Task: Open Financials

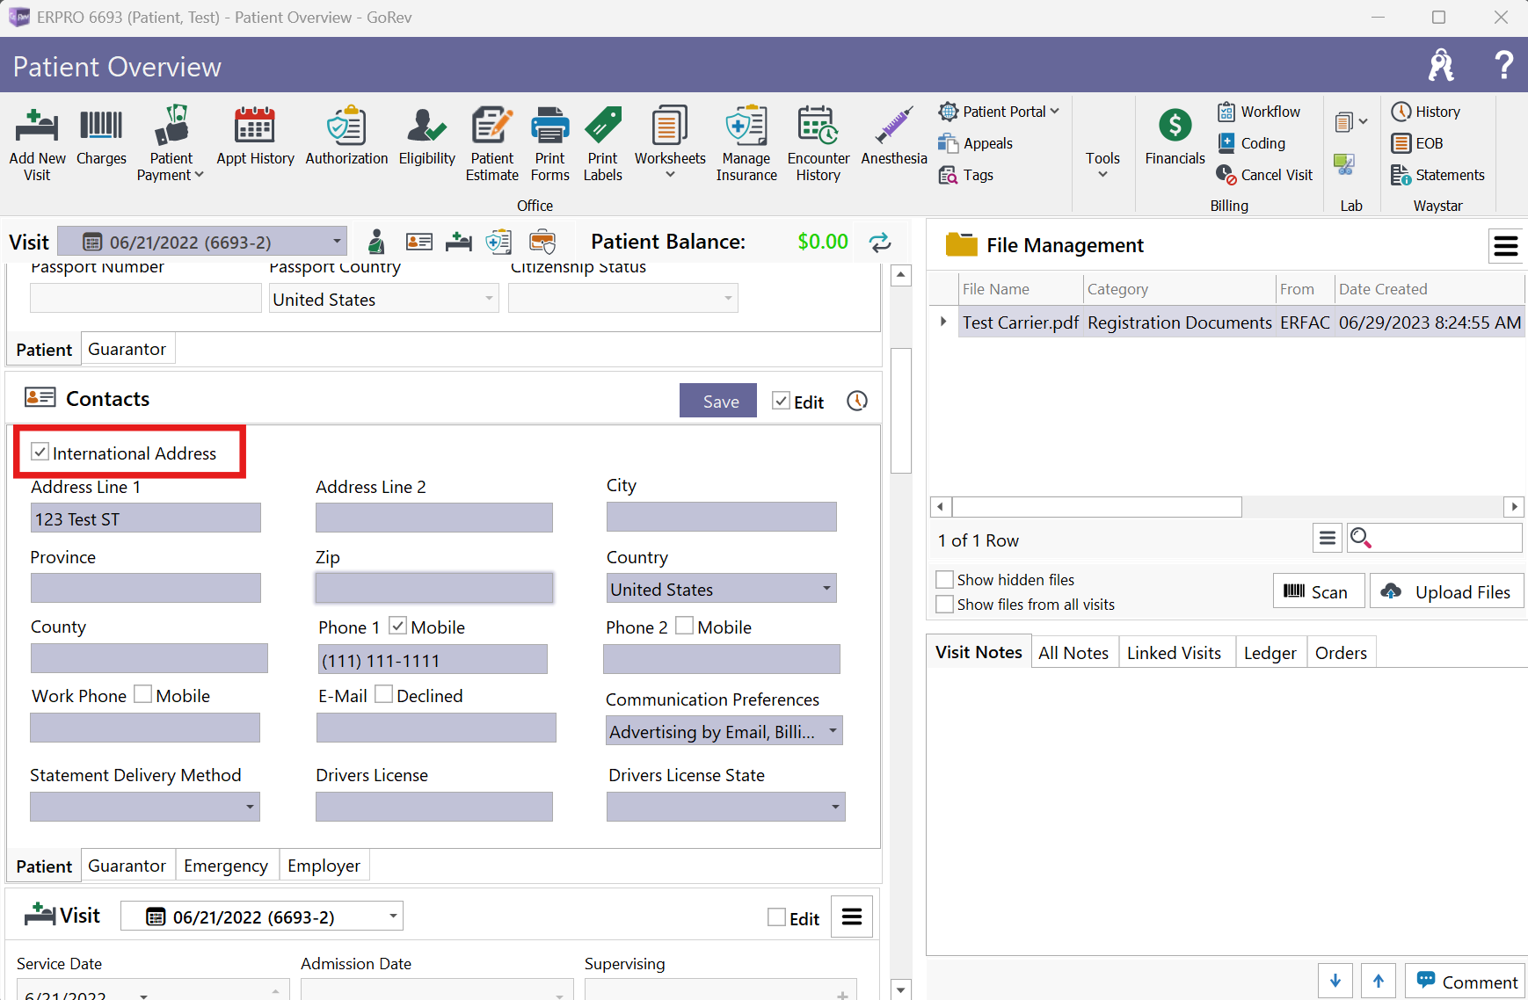Action: 1175,136
